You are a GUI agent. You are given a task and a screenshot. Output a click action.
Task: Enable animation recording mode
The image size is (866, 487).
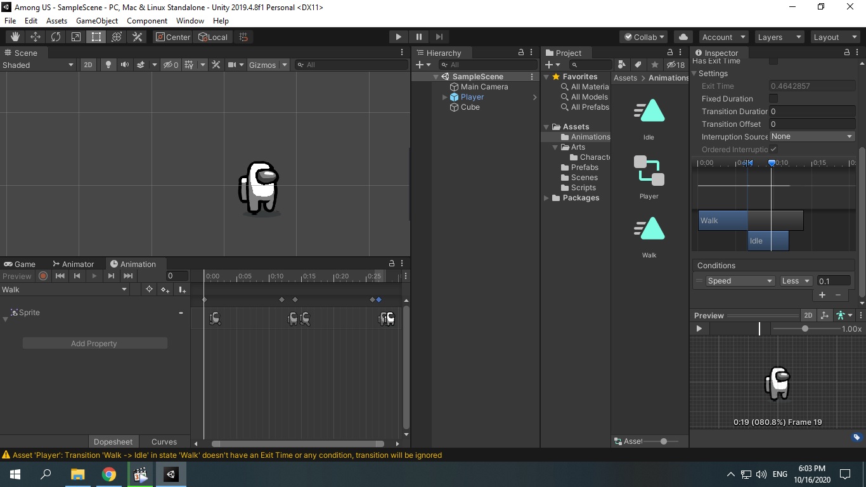point(43,276)
